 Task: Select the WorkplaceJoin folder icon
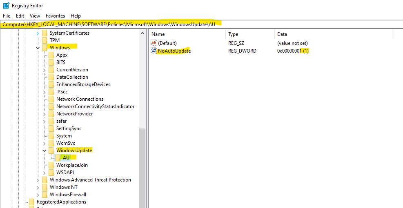pos(51,165)
